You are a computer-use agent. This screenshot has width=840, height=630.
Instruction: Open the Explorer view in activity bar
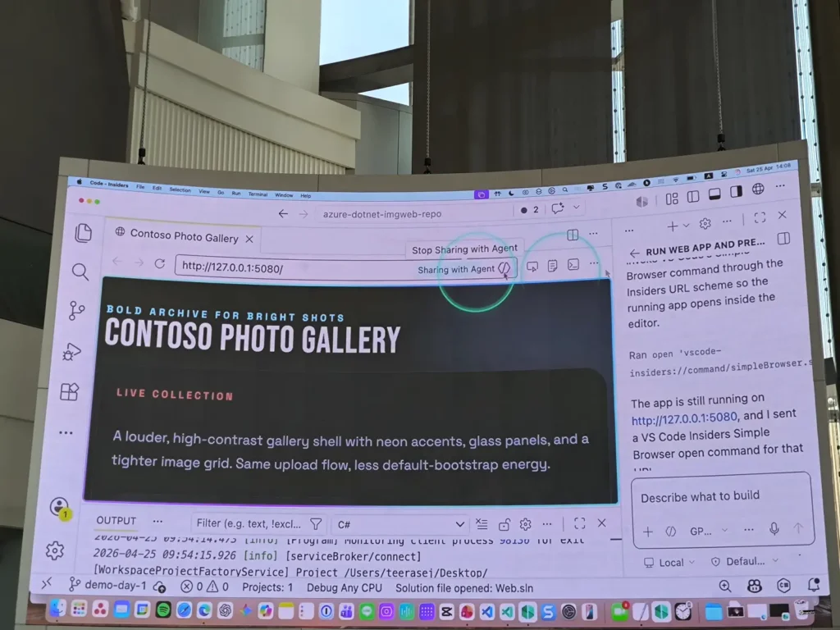click(x=83, y=233)
